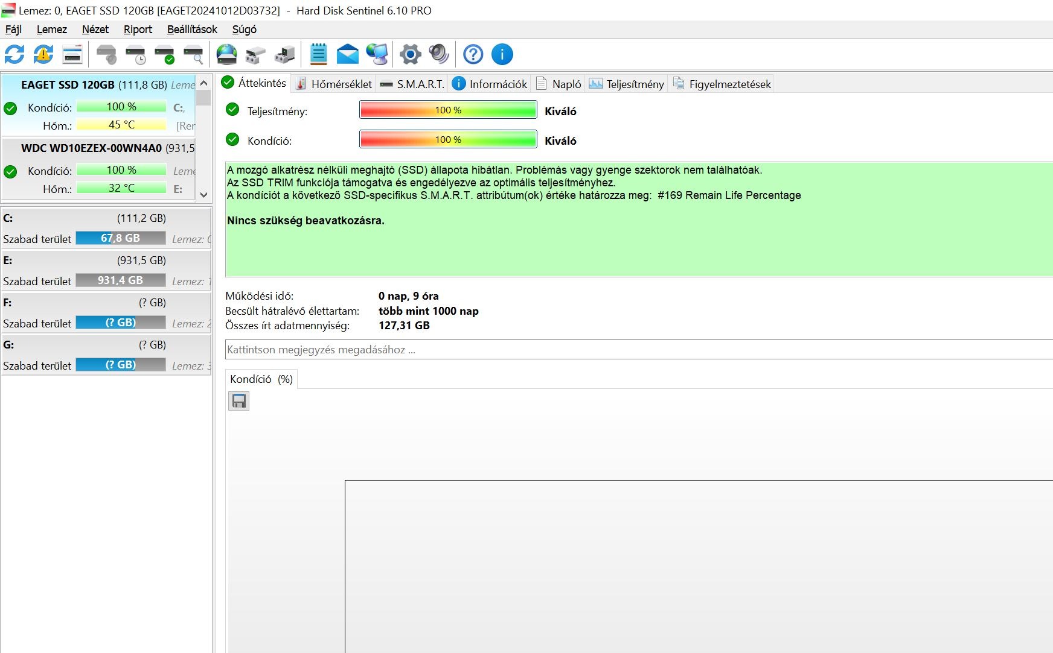Select the Áttekintés tab

click(x=254, y=83)
